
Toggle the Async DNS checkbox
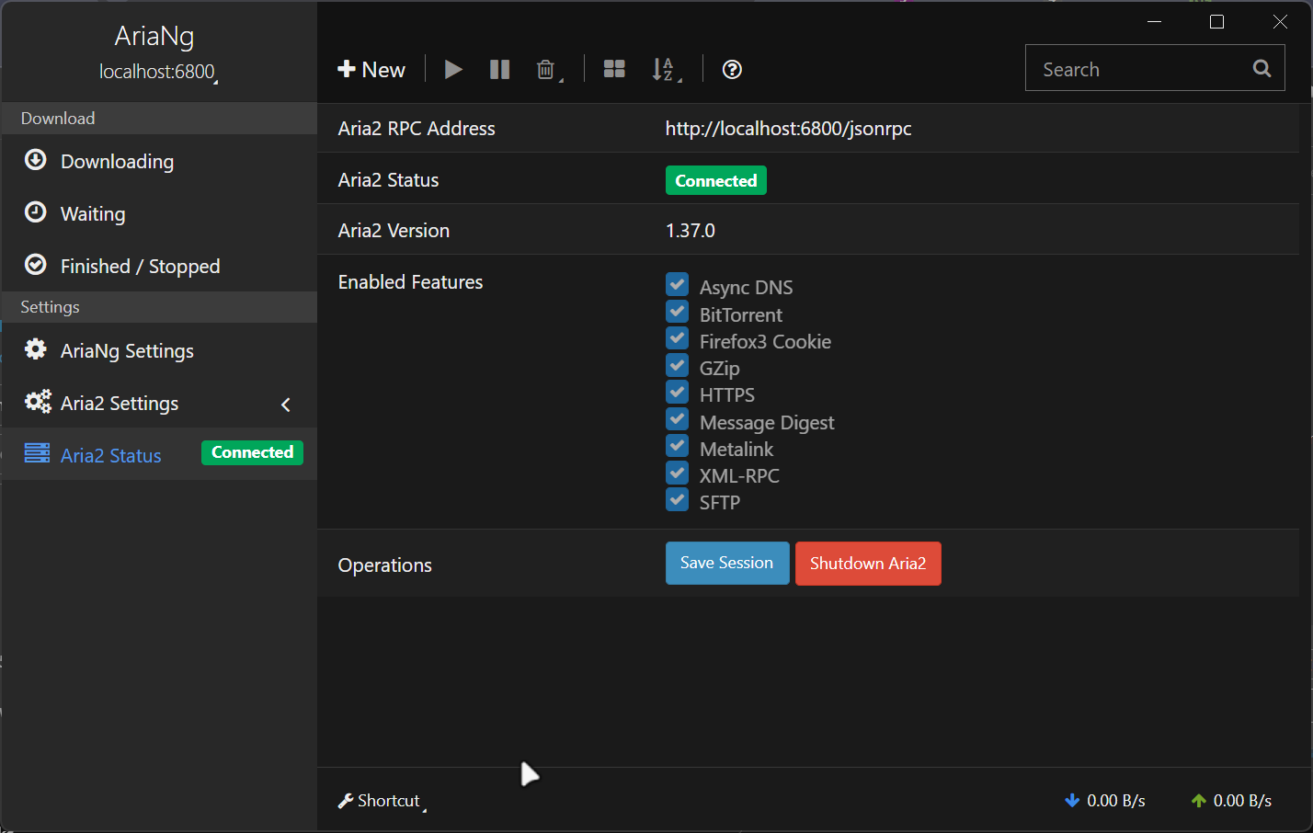(678, 285)
